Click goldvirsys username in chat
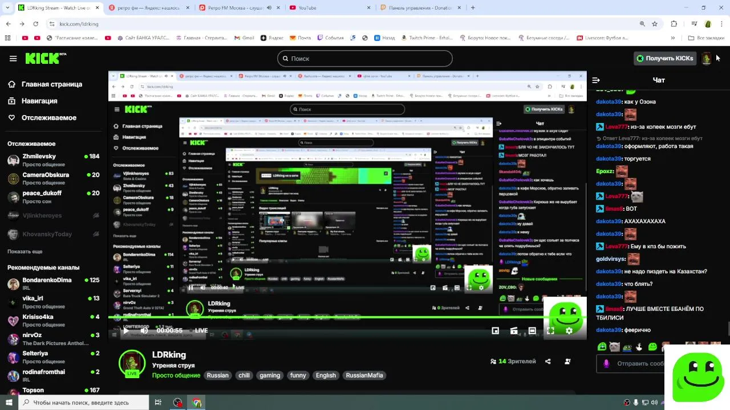This screenshot has width=730, height=410. point(610,259)
